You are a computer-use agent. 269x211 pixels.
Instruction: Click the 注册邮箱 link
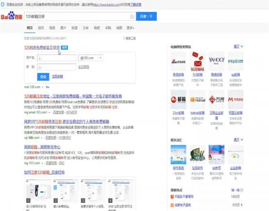(57, 76)
